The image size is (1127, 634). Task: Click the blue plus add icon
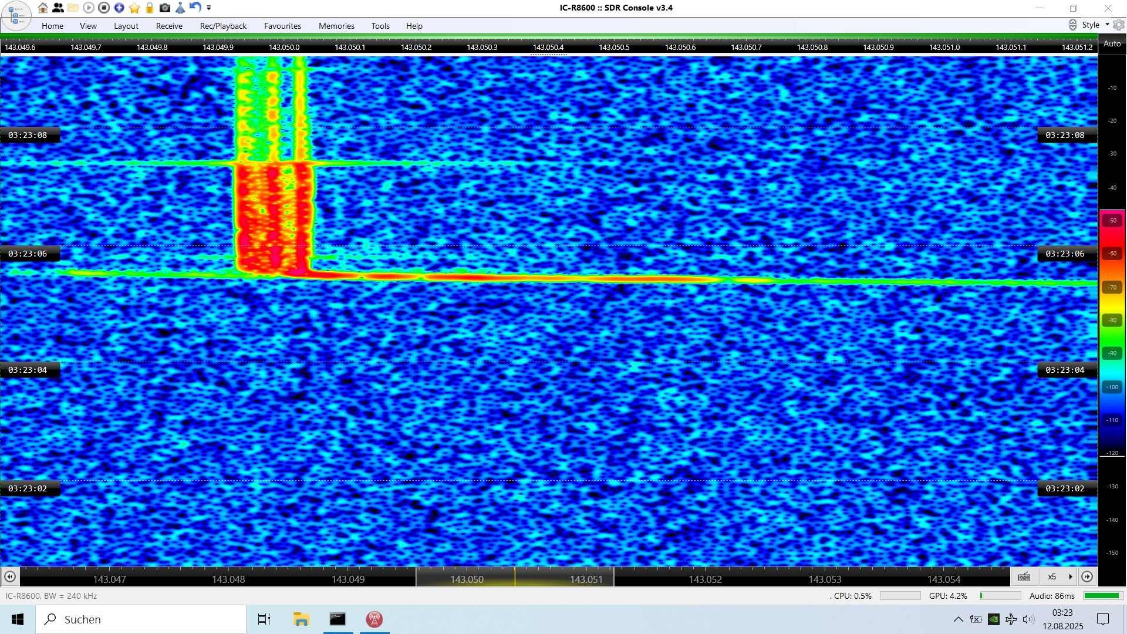click(119, 8)
